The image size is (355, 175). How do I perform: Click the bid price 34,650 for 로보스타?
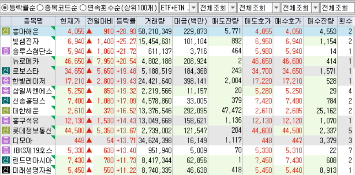292,71
